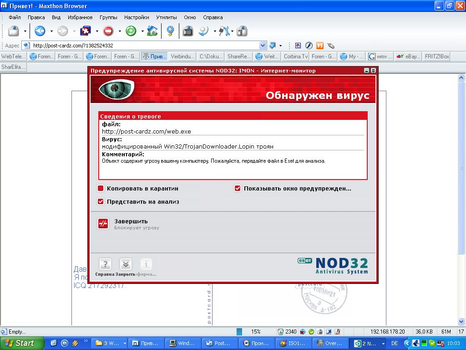
Task: Click the grey Forward arrow icon
Action: click(62, 31)
